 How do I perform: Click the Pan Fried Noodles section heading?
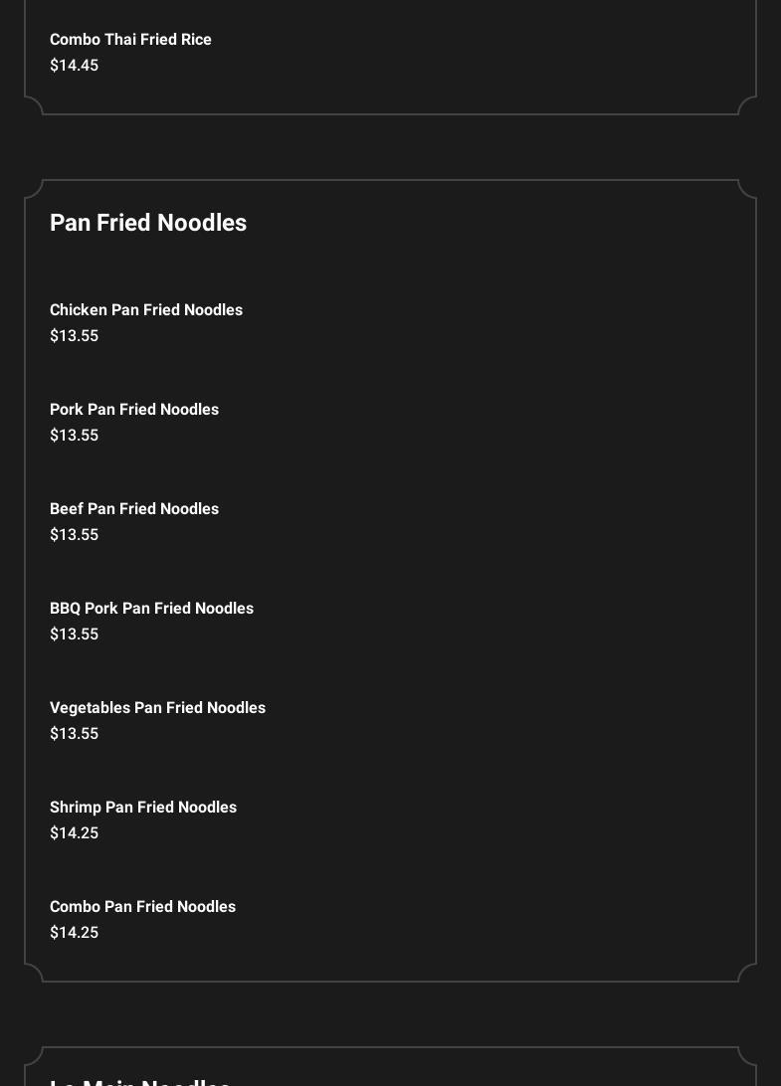[x=148, y=223]
